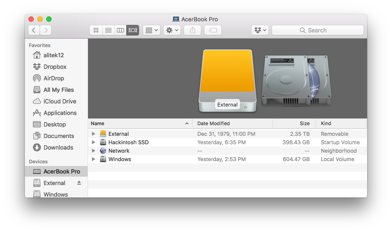Select the External row in the list
Viewport: 392px width, 233px height.
228,134
